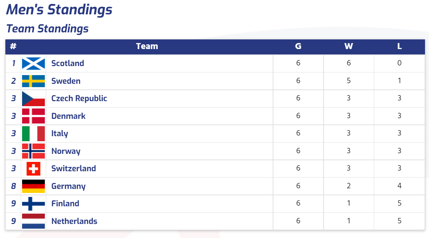Screen dimensions: 429x238
Task: Go to the Netherlands team link
Action: [x=74, y=221]
